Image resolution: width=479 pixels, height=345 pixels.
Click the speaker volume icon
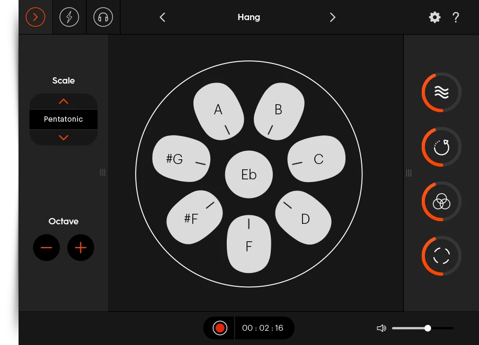pyautogui.click(x=381, y=329)
